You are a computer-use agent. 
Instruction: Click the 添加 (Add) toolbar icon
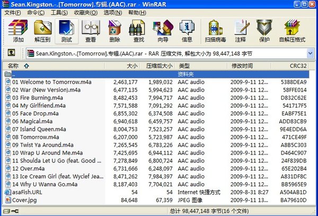click(x=18, y=28)
